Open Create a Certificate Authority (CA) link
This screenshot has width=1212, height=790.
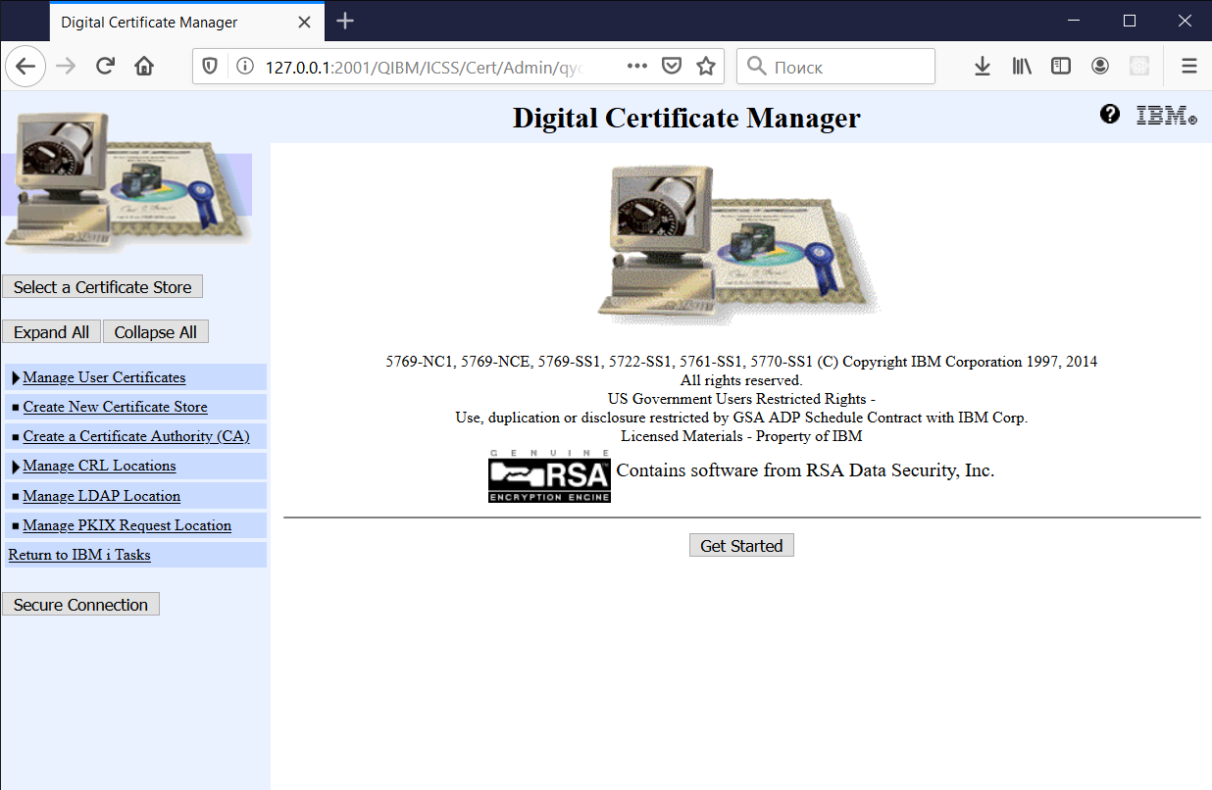click(136, 436)
